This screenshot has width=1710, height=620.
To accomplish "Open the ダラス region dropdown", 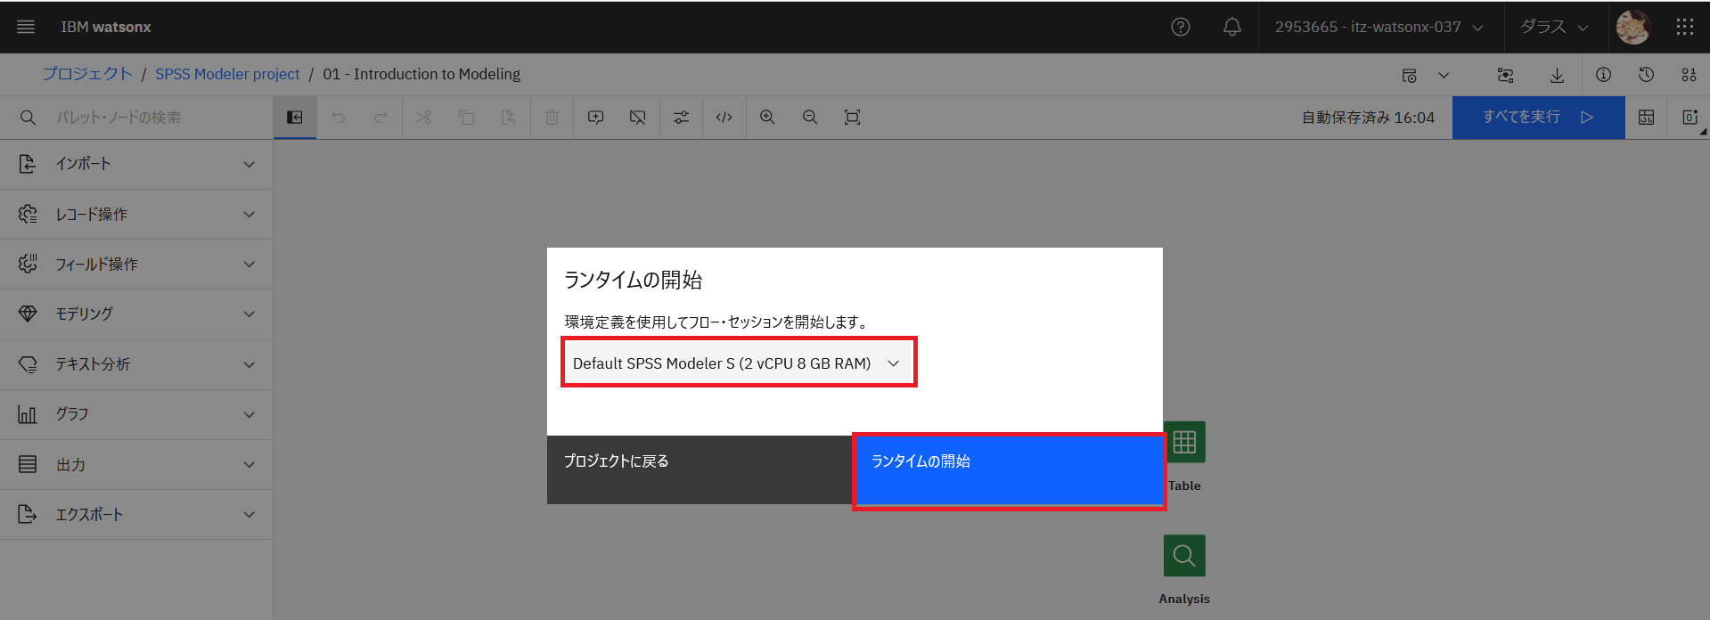I will (x=1554, y=27).
